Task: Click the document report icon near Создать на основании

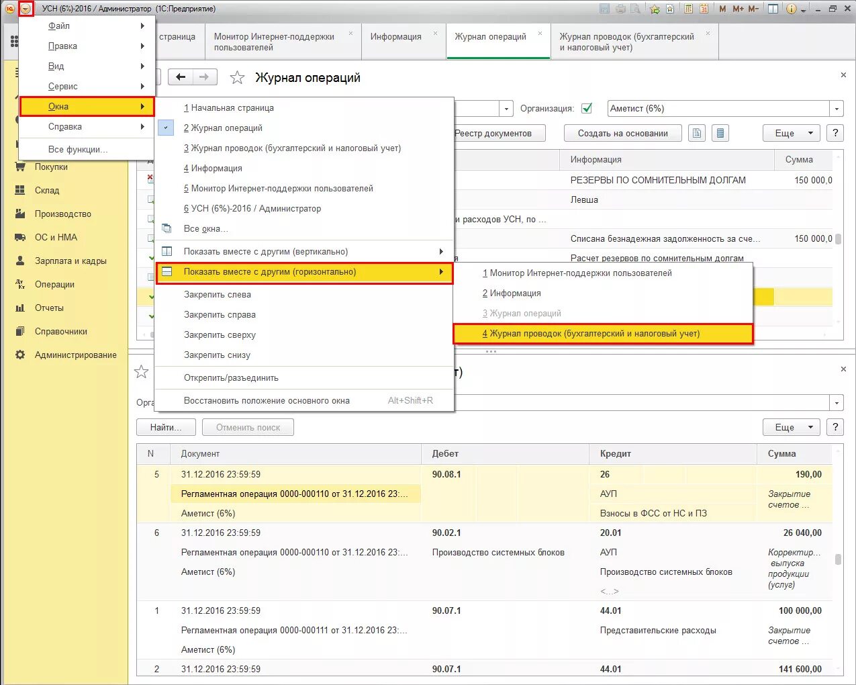Action: click(x=697, y=133)
